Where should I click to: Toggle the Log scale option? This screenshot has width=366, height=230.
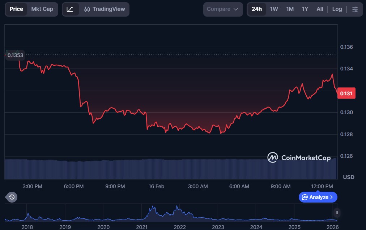(x=337, y=9)
